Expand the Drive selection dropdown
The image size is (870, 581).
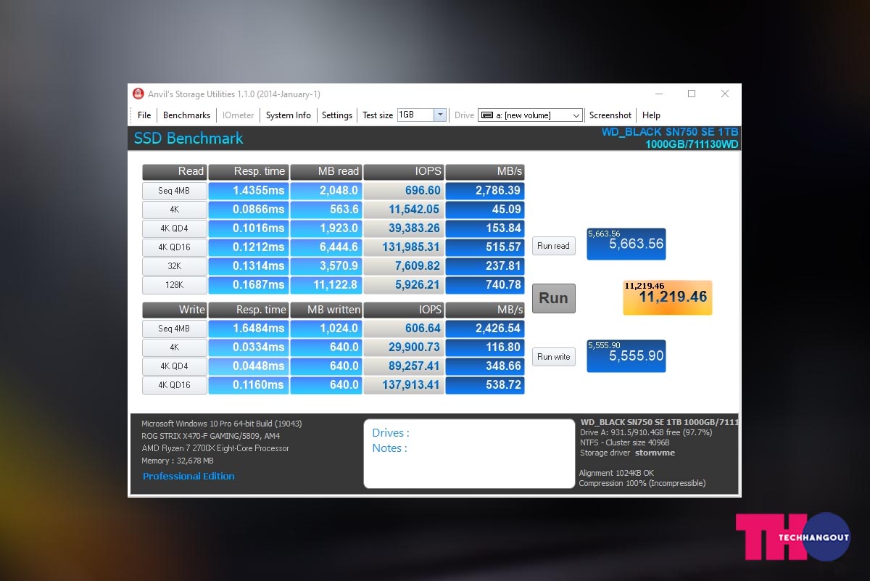[576, 115]
